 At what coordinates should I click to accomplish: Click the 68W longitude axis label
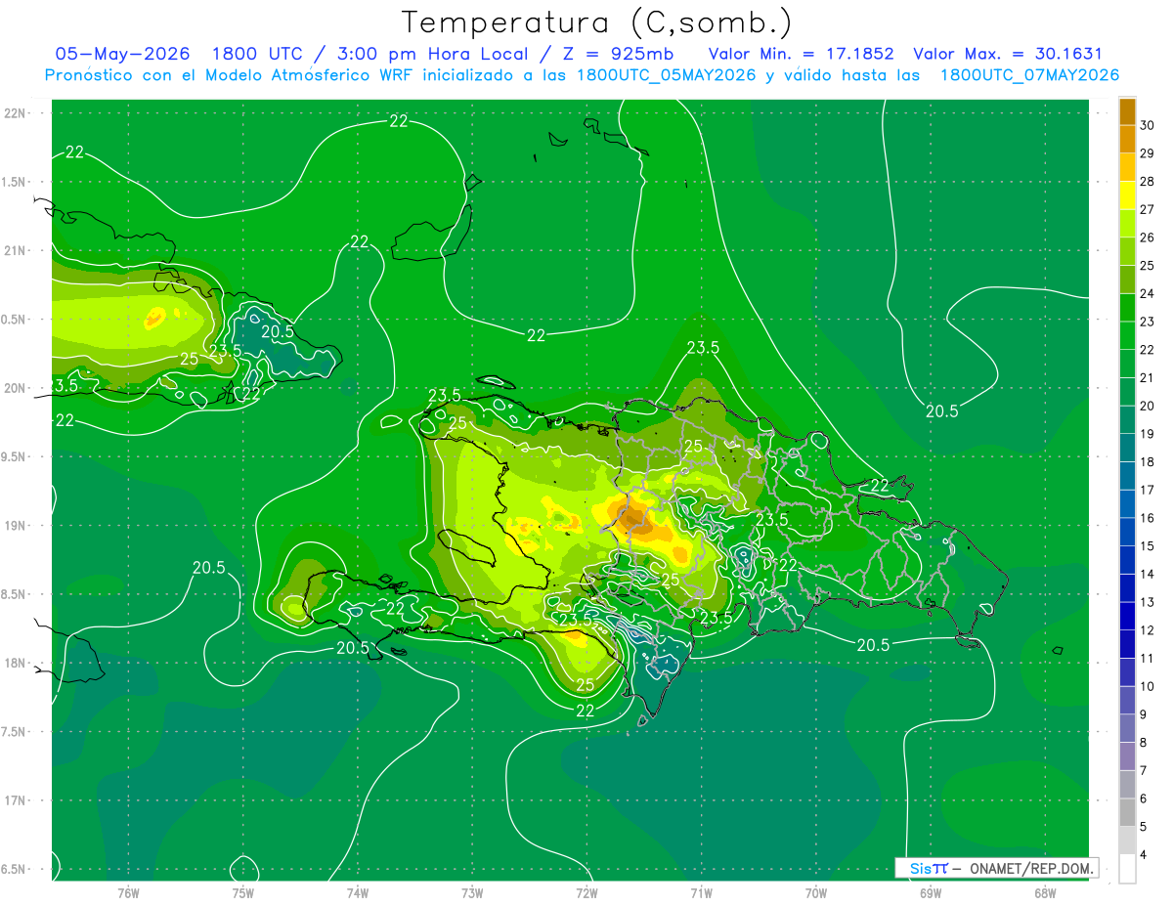[x=1044, y=892]
